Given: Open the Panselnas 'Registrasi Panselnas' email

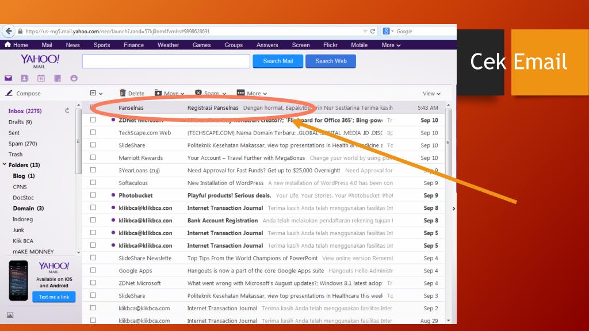Looking at the screenshot, I should 263,107.
